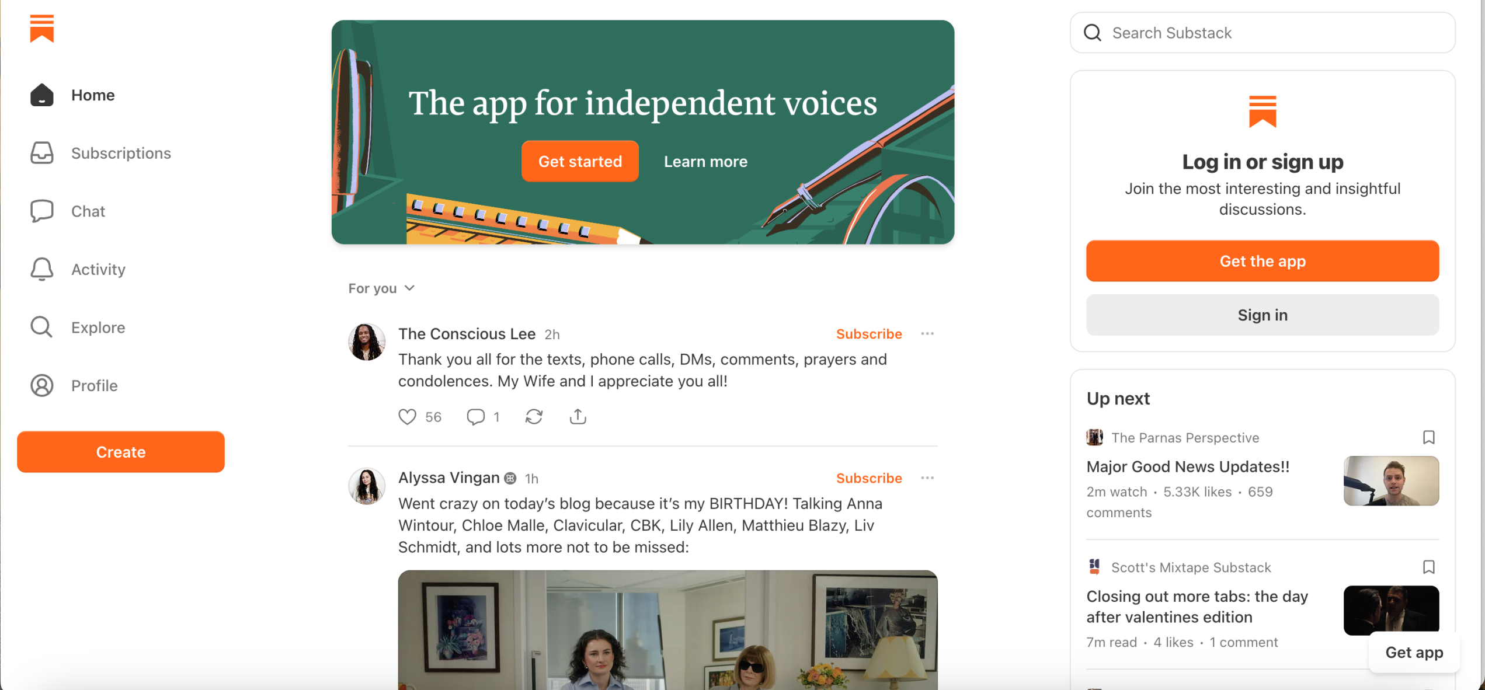Bookmark the Major Good News Updates post

click(x=1428, y=437)
